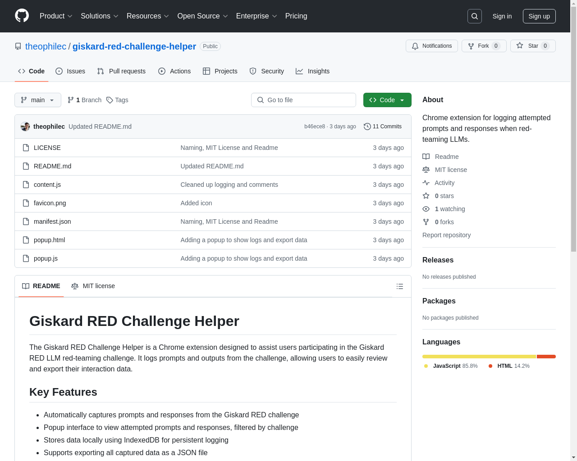Open the Actions tab
Screen dimensions: 577x461
coord(174,71)
